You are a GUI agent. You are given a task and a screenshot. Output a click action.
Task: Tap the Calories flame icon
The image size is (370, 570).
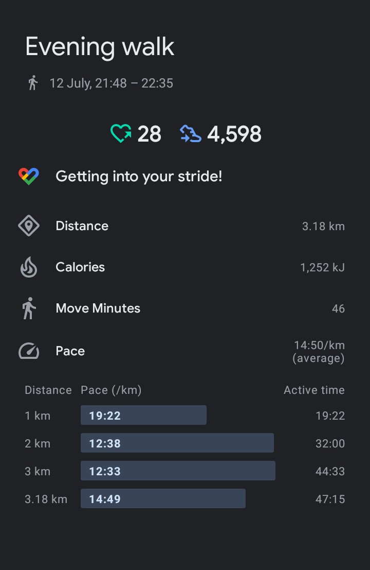pos(29,267)
